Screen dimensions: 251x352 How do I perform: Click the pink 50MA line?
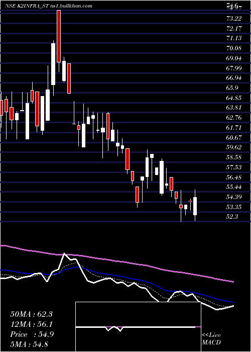coord(116,262)
